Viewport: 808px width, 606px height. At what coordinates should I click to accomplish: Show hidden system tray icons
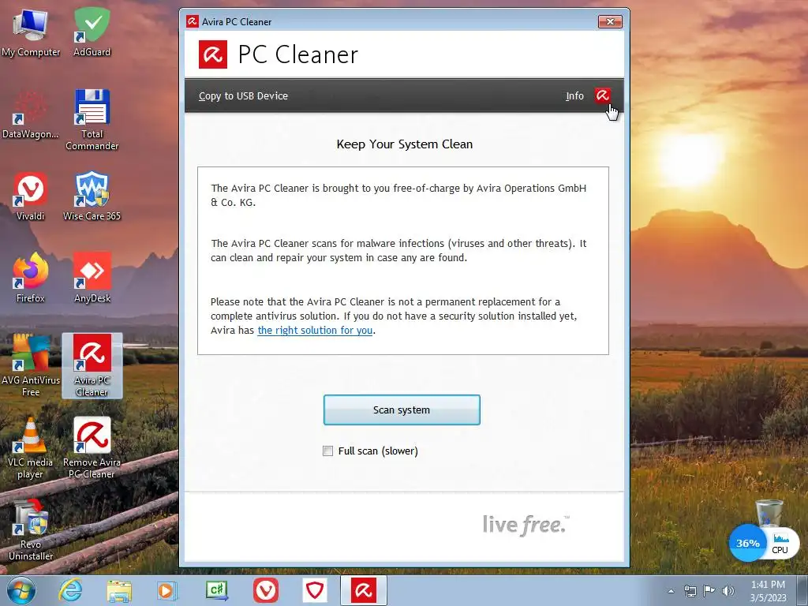pos(671,591)
